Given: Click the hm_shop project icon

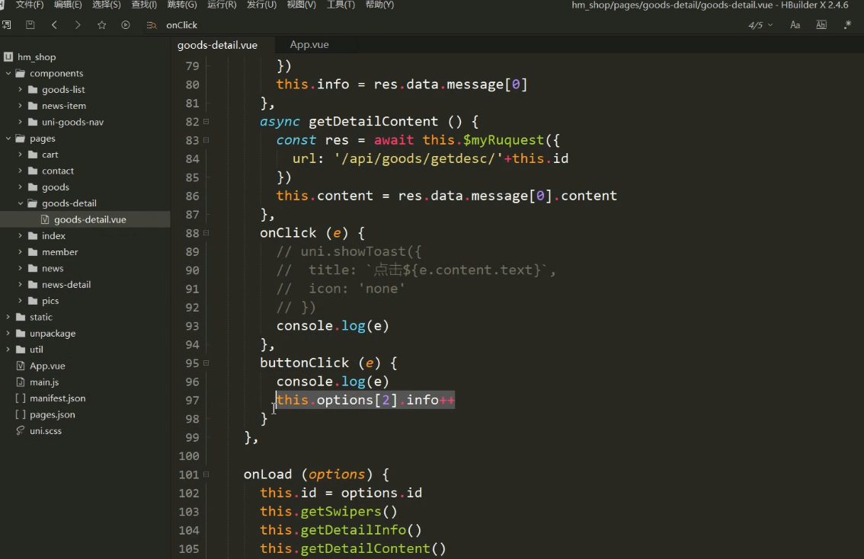Looking at the screenshot, I should pos(8,56).
